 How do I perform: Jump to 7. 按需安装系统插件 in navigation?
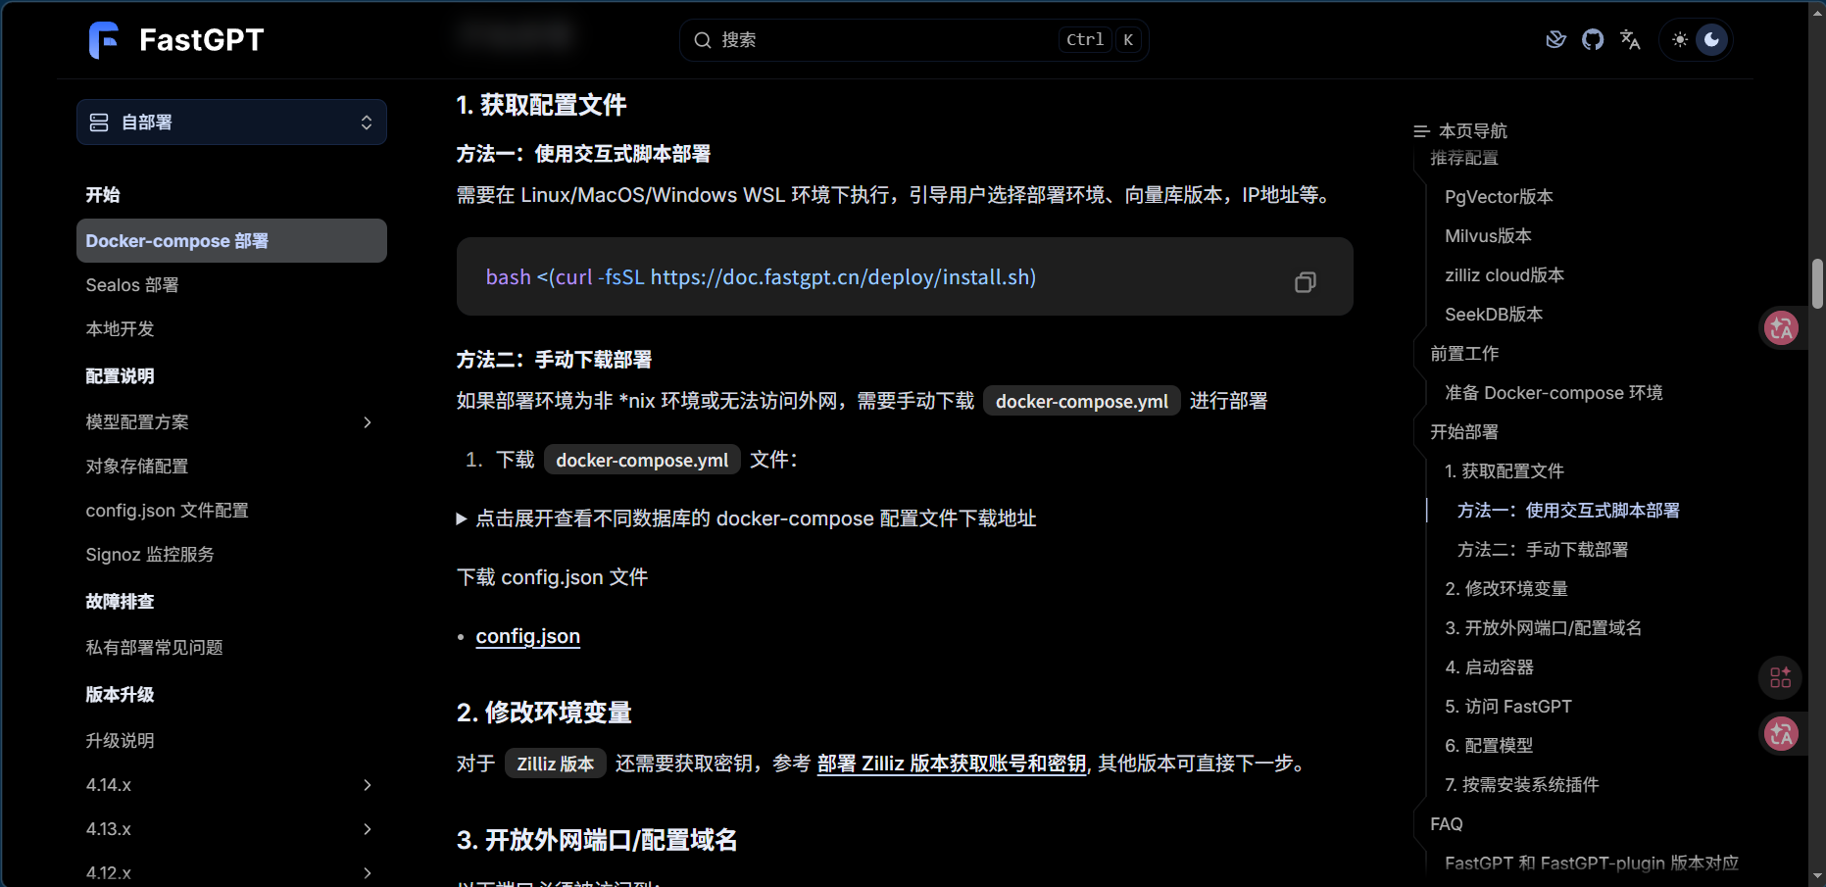point(1522,785)
